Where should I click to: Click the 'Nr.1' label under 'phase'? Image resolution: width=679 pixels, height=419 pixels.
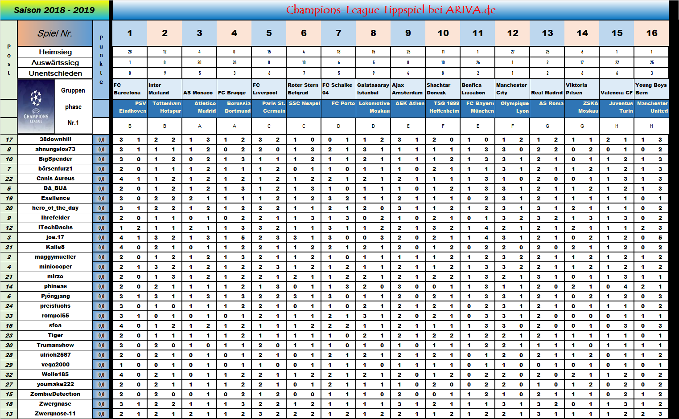pyautogui.click(x=73, y=123)
